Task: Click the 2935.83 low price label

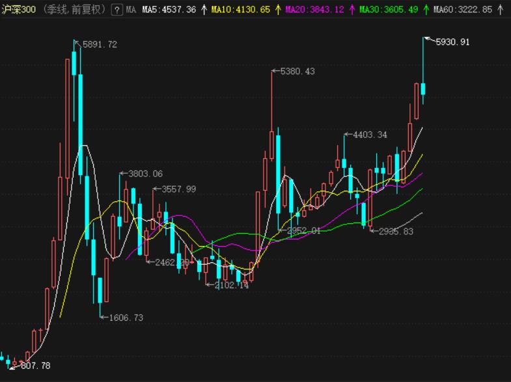Action: (396, 232)
